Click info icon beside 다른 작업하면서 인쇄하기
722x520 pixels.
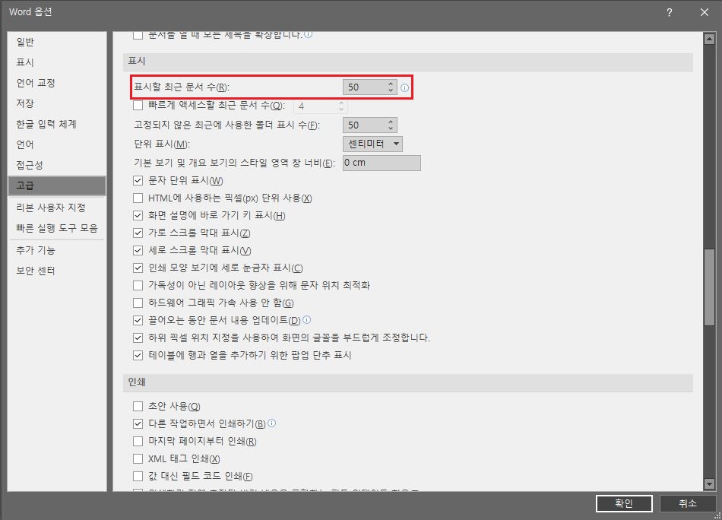point(271,423)
